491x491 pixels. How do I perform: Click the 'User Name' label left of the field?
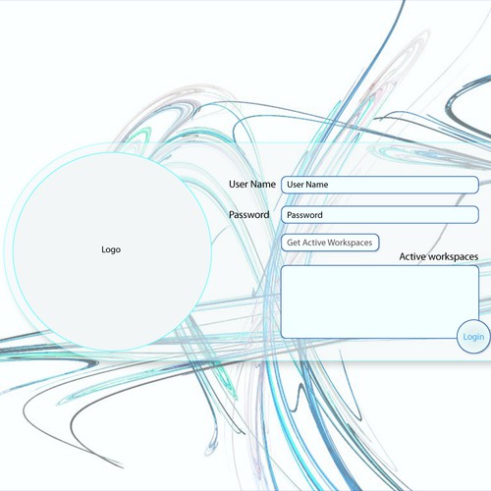click(252, 185)
